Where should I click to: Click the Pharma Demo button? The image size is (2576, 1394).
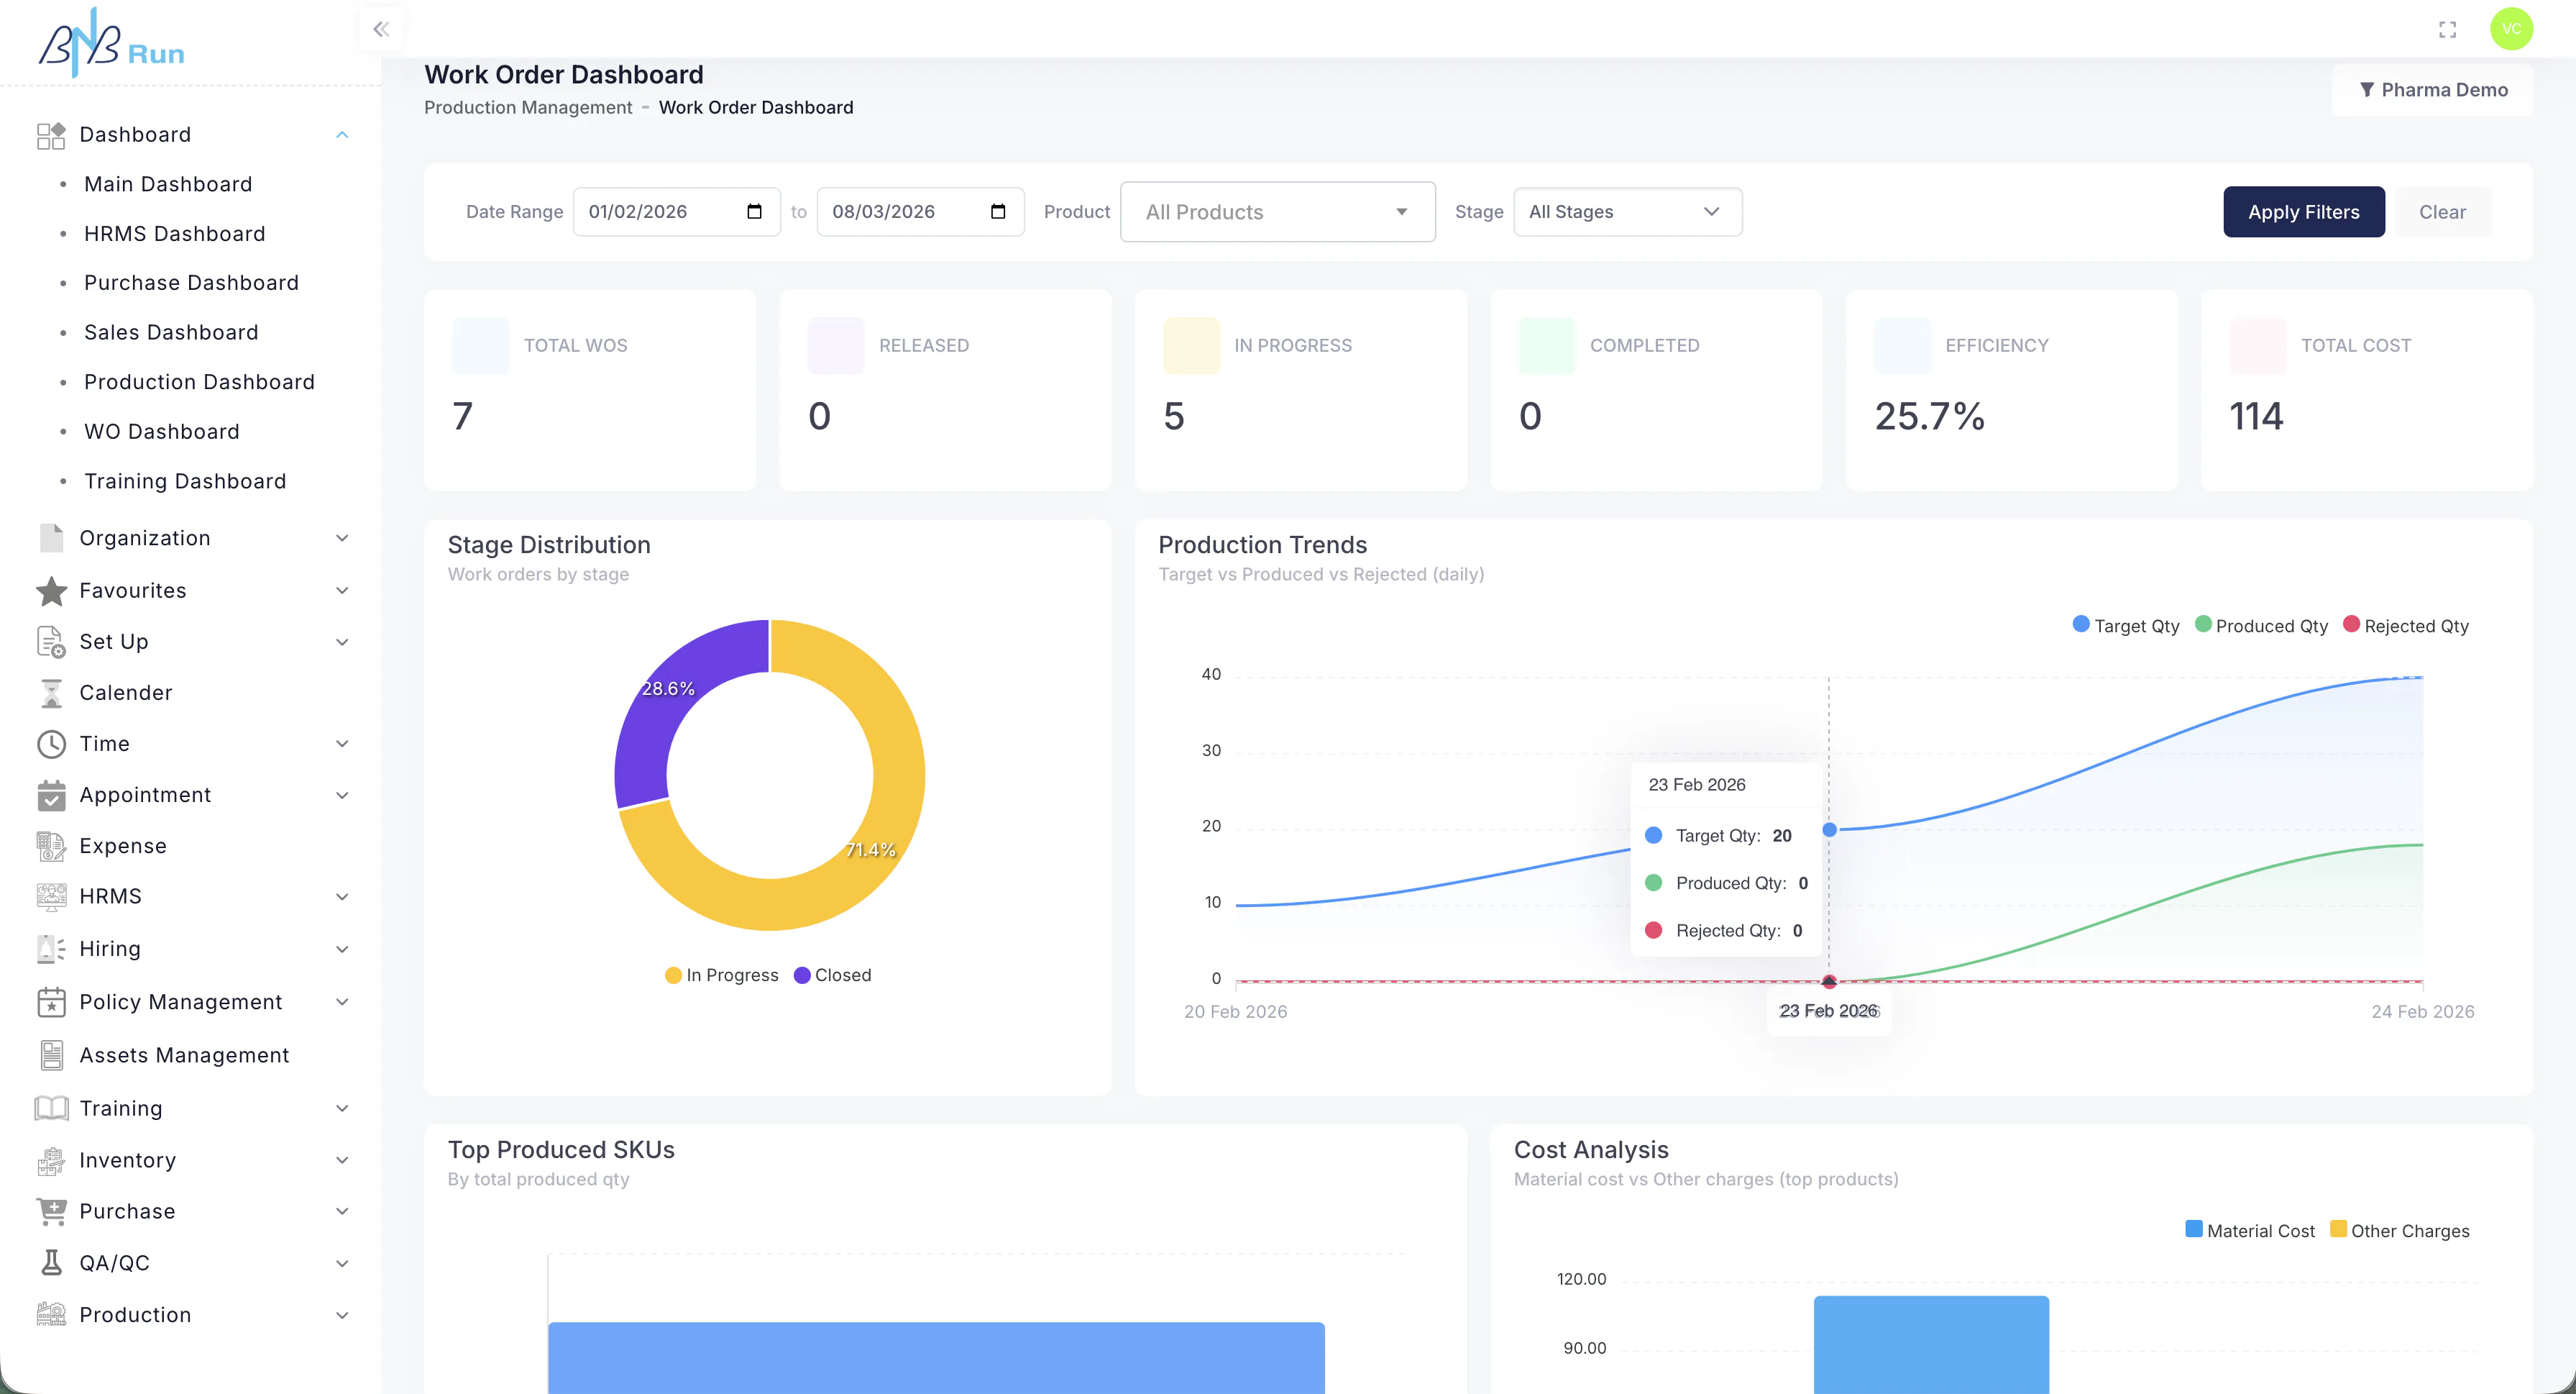pos(2432,90)
